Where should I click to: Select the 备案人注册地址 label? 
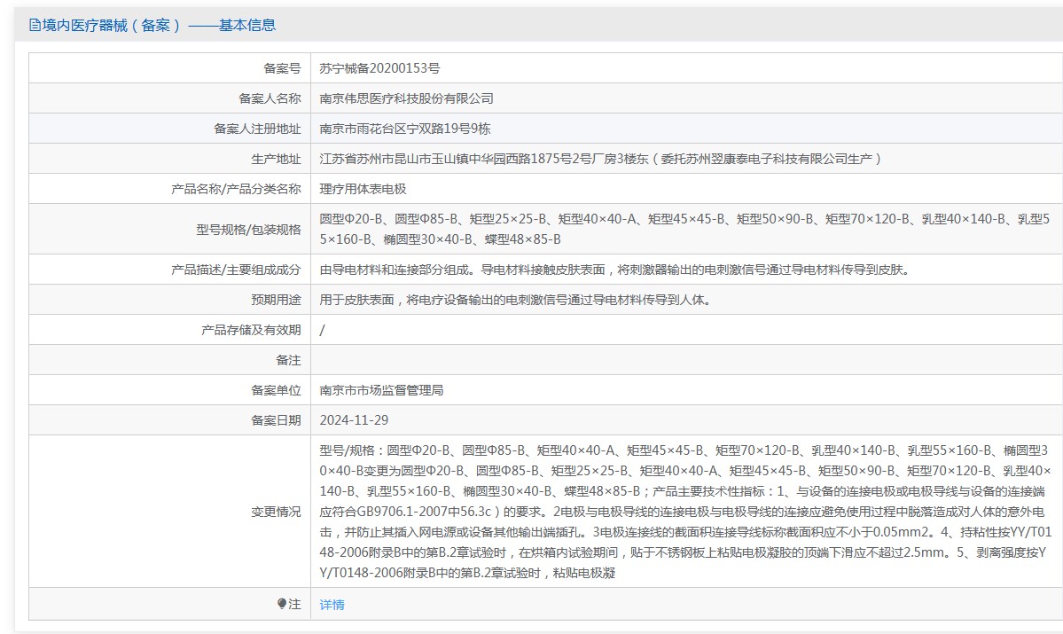coord(257,129)
